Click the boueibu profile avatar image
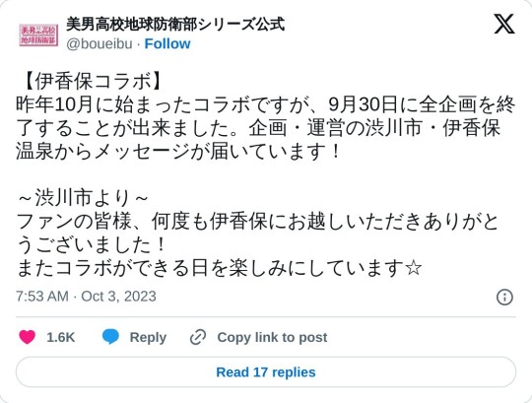Viewport: 532px width, 403px height. [x=38, y=34]
